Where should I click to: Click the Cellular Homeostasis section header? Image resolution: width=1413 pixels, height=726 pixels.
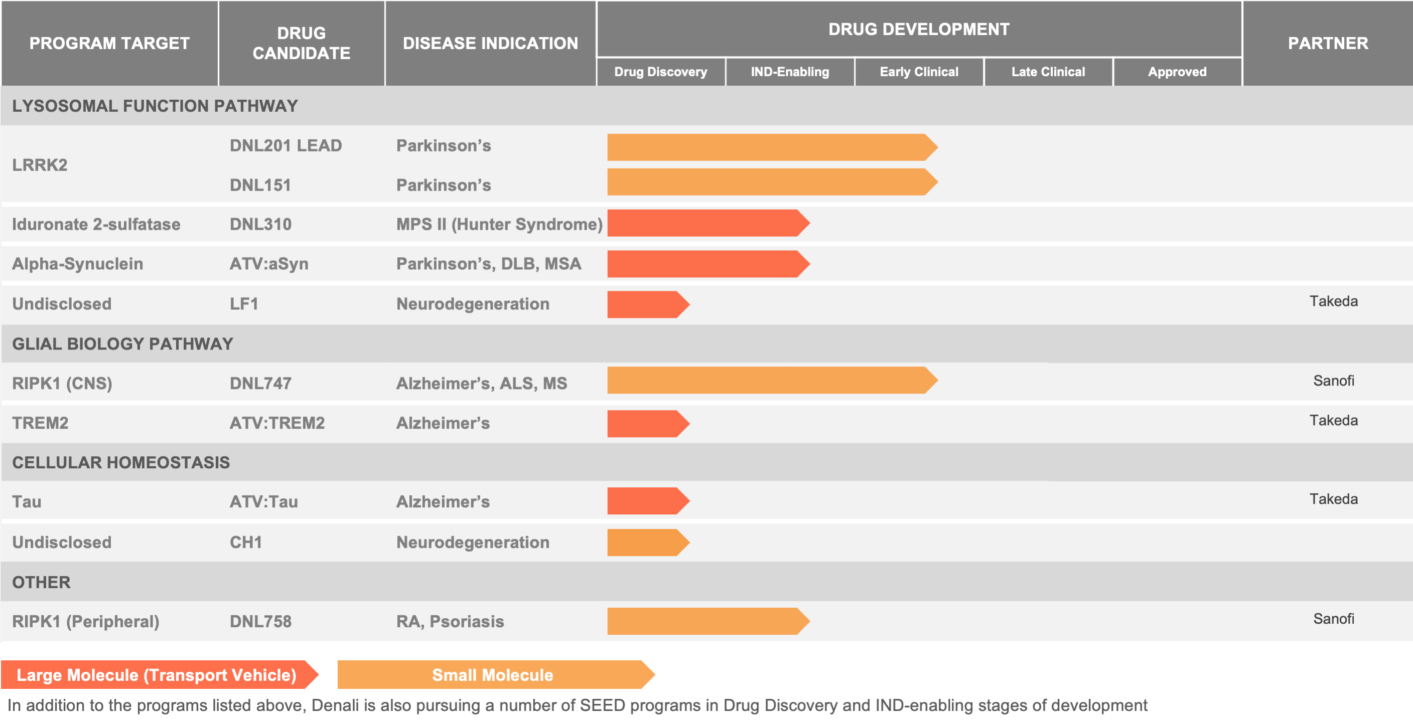(x=120, y=462)
